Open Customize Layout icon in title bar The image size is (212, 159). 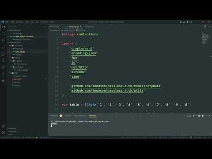click(191, 22)
